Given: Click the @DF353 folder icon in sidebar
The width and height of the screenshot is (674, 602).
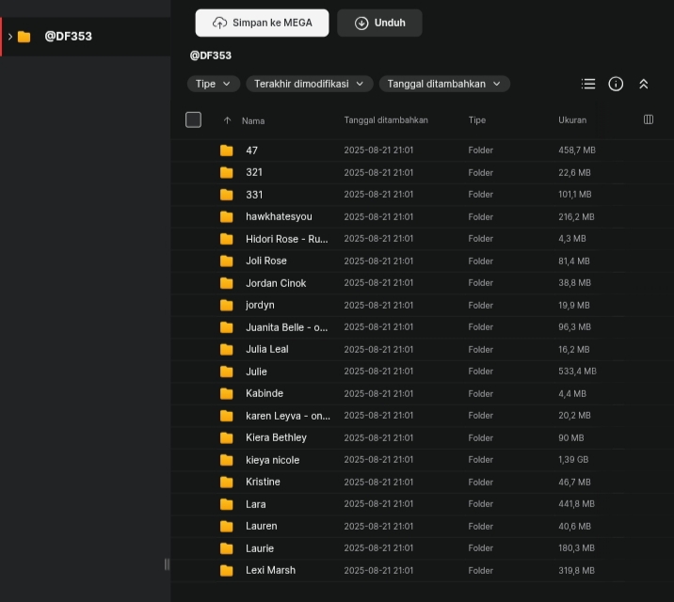Looking at the screenshot, I should (x=24, y=37).
